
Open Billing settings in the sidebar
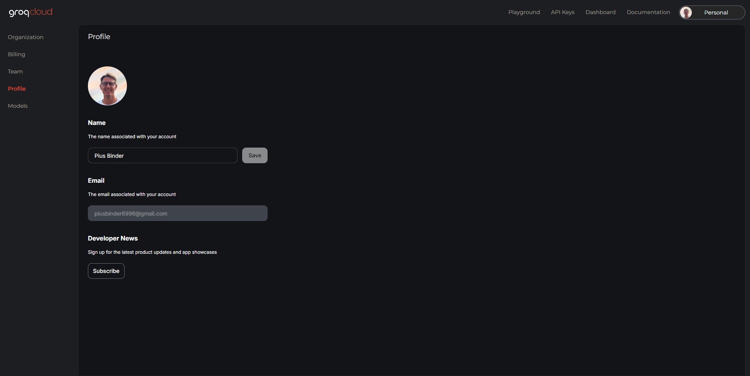click(16, 54)
